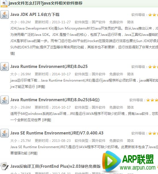Click '免费软件' in the JDK API 1.6 row
This screenshot has height=174, width=158.
pos(116,22)
